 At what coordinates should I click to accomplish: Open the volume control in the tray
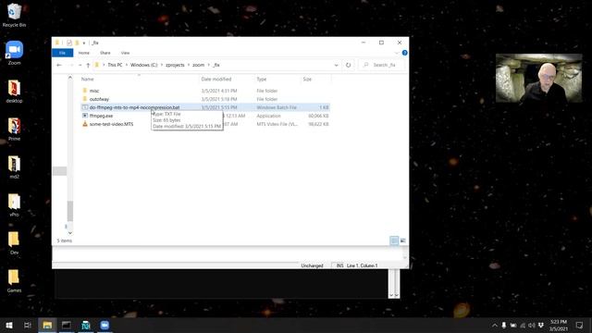[532, 325]
